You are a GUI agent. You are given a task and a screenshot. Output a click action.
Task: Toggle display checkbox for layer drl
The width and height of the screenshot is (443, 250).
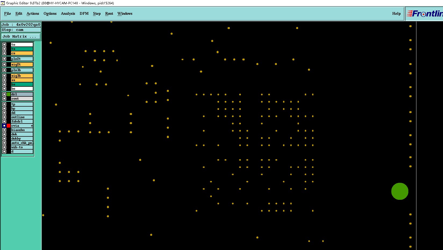4,94
